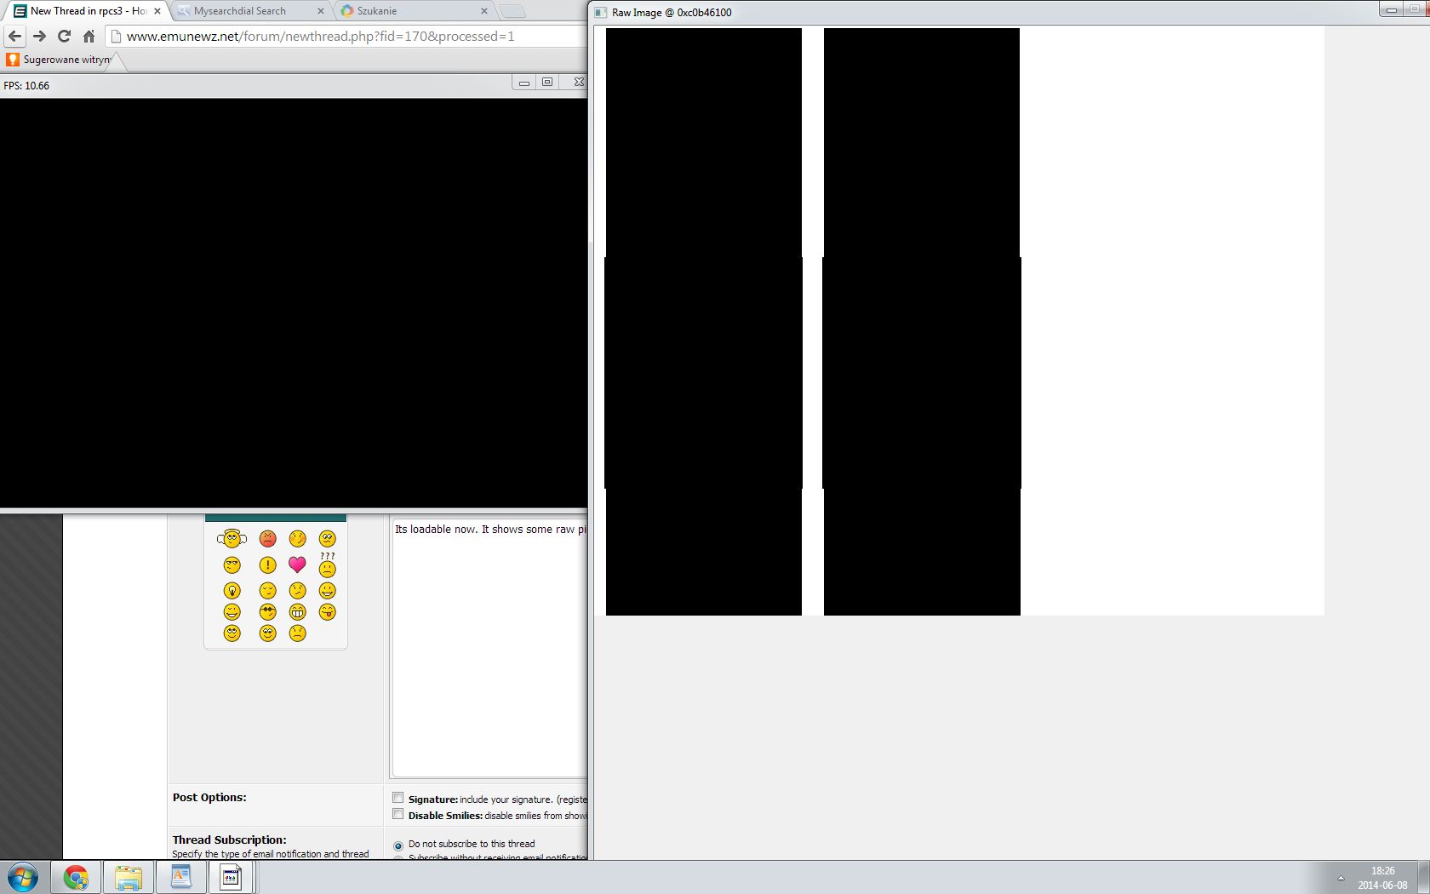Switch to the New Thread in rpcs3 tab
This screenshot has height=894, width=1430.
pos(87,11)
